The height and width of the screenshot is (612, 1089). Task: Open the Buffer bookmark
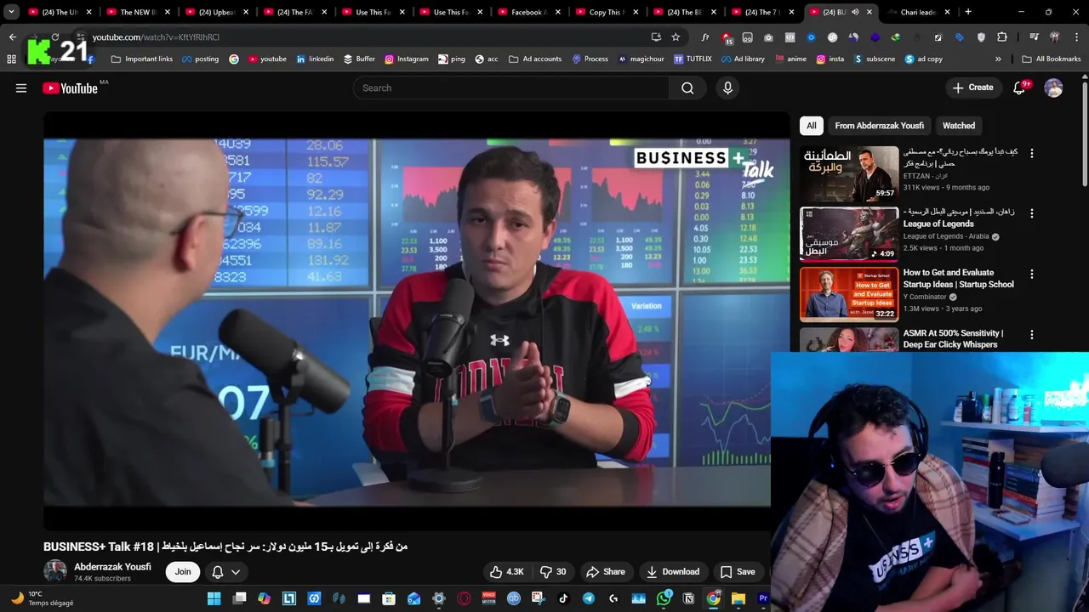[359, 59]
